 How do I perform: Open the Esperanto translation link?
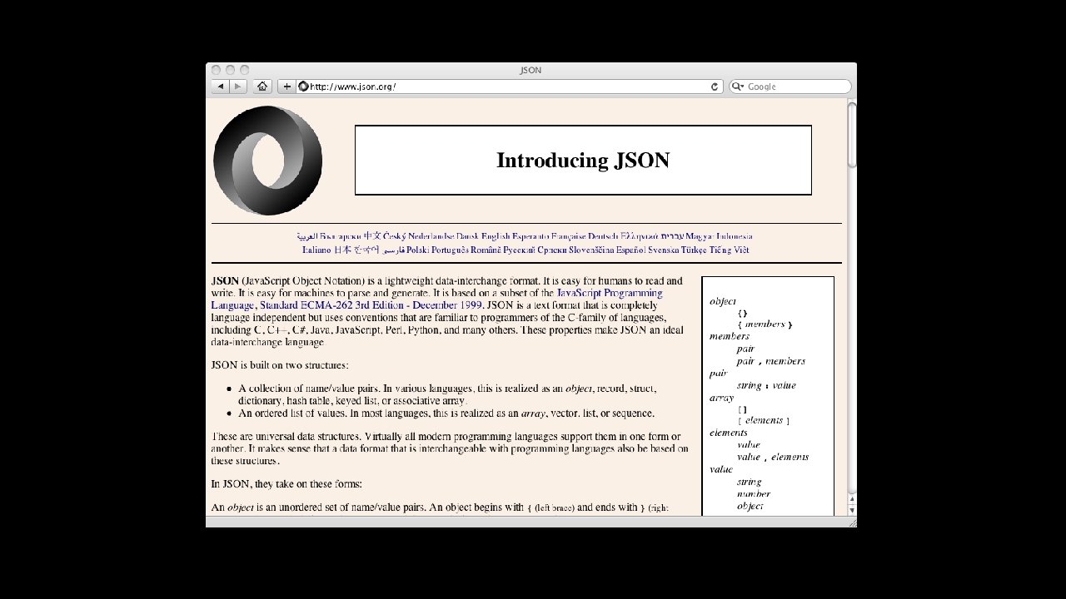[531, 236]
